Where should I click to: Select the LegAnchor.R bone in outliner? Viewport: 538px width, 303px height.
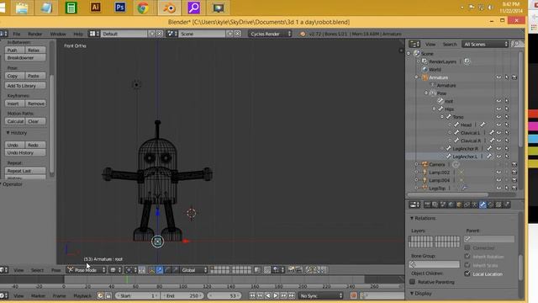[x=465, y=148]
